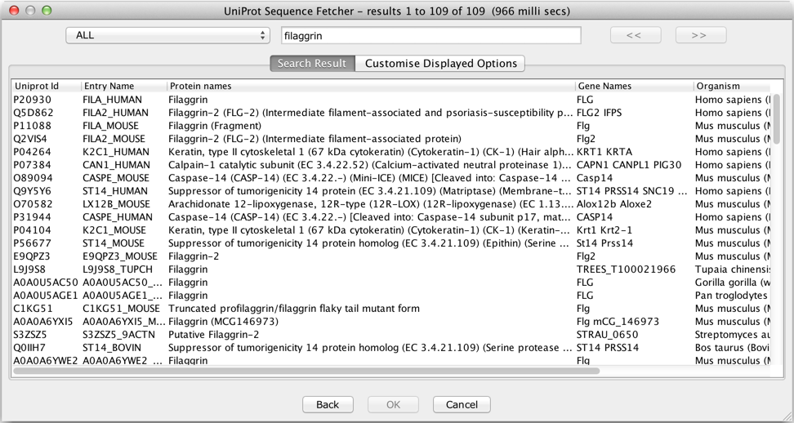Click the horizontal scrollbar of results table

pos(306,371)
